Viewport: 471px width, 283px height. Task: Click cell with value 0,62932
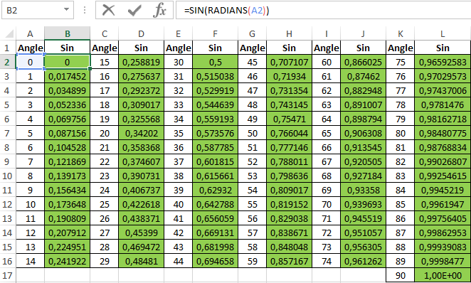[215, 190]
